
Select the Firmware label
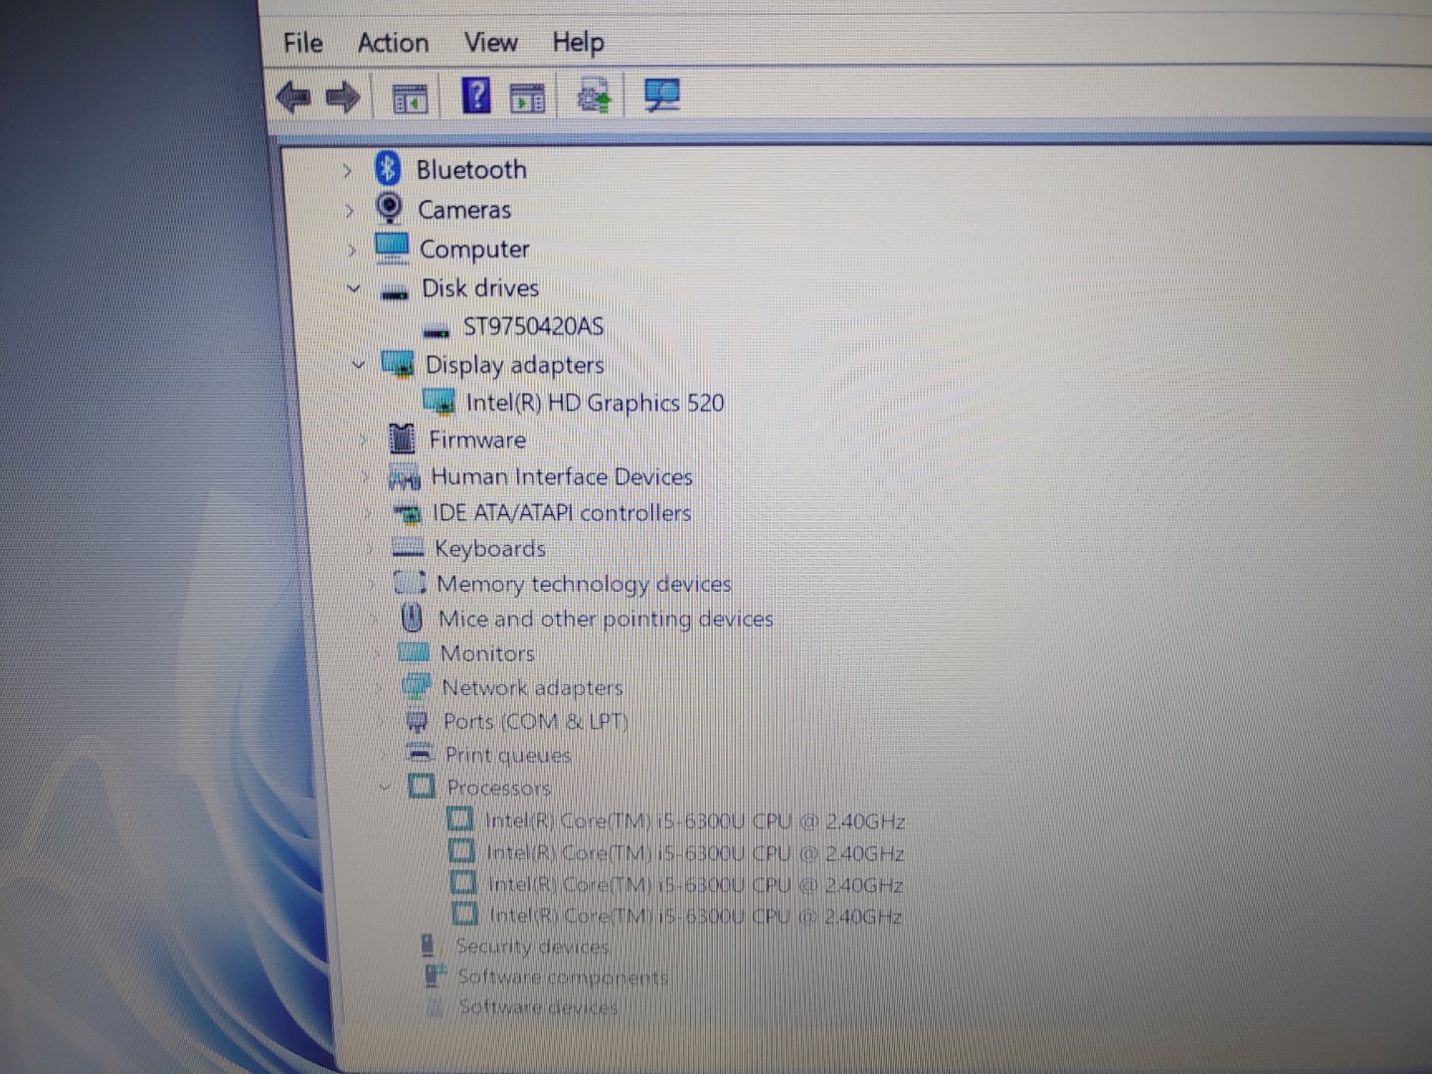click(x=477, y=440)
